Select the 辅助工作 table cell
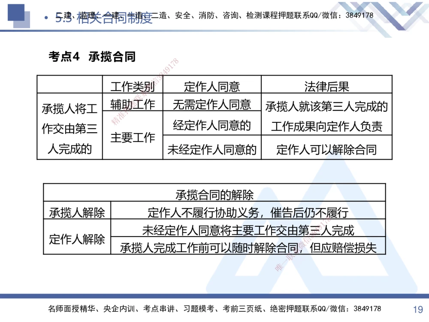Image resolution: width=429 pixels, height=322 pixels. pyautogui.click(x=133, y=104)
